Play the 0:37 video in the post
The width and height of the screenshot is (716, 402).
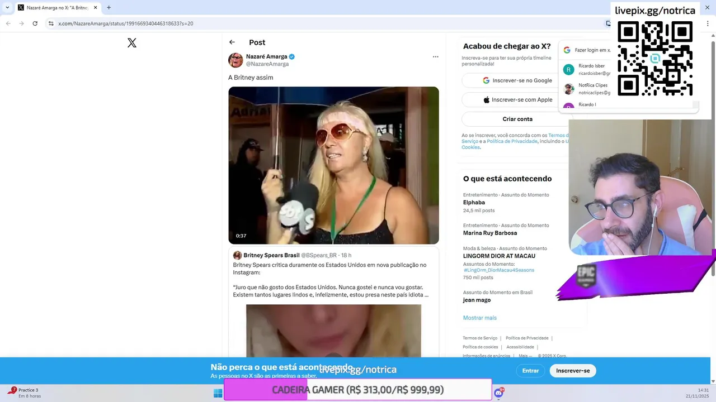point(333,165)
